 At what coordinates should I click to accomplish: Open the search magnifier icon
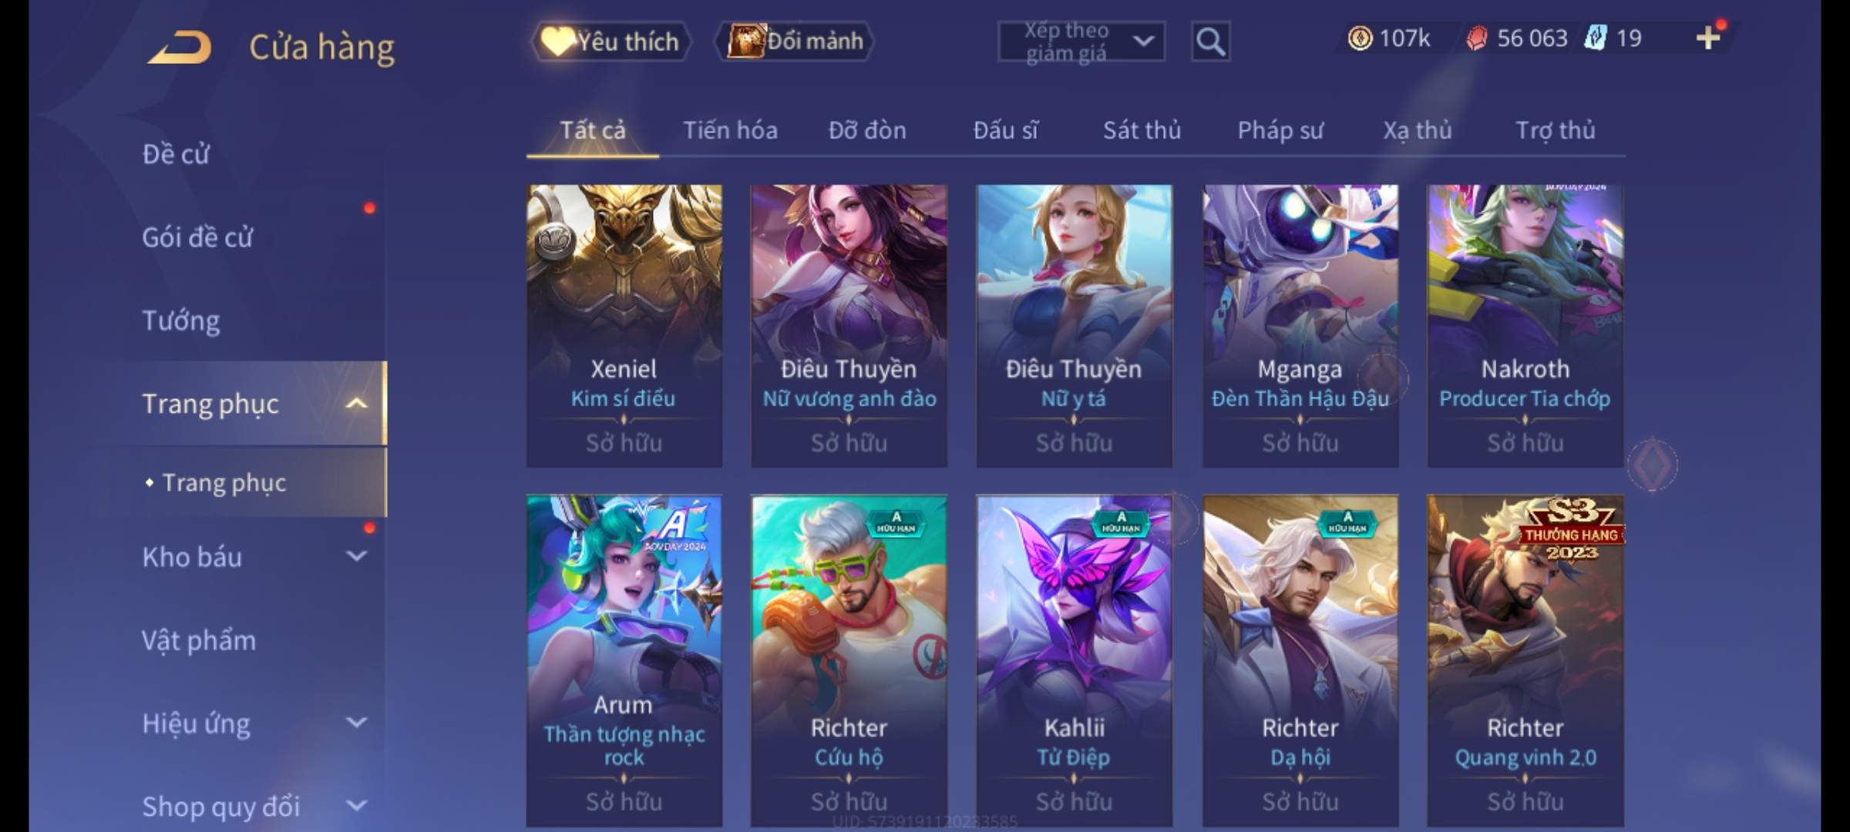point(1210,42)
